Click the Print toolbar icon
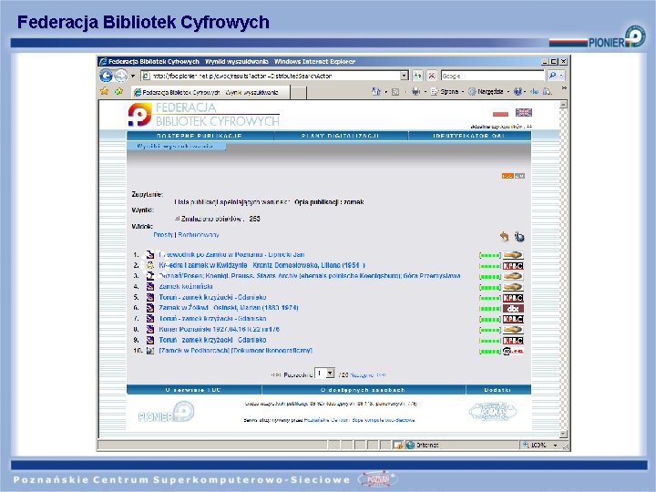Viewport: 656px width, 492px height. pos(415,92)
